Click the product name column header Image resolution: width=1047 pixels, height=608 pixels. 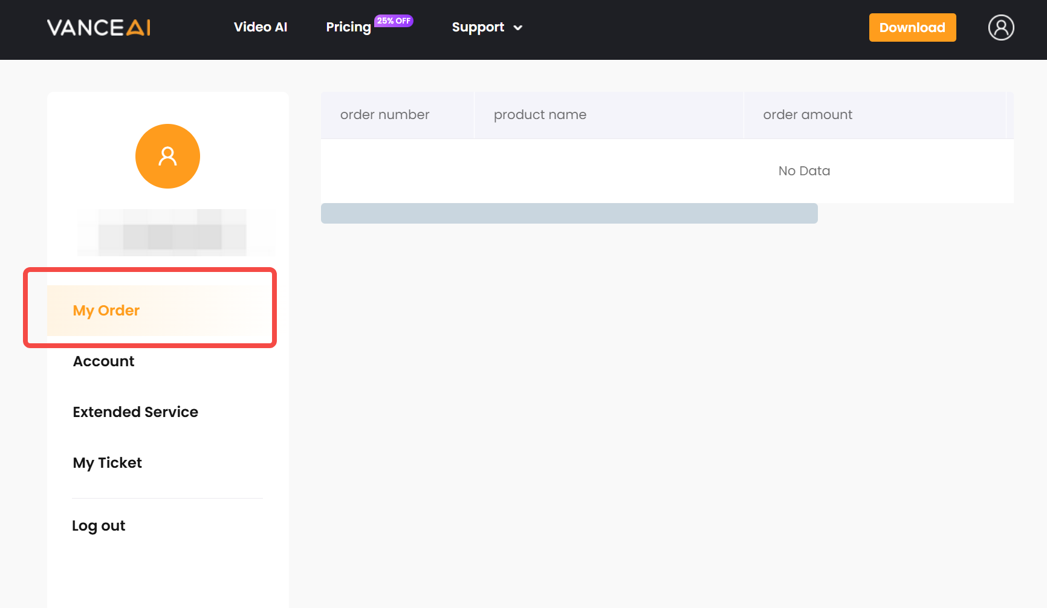click(609, 115)
